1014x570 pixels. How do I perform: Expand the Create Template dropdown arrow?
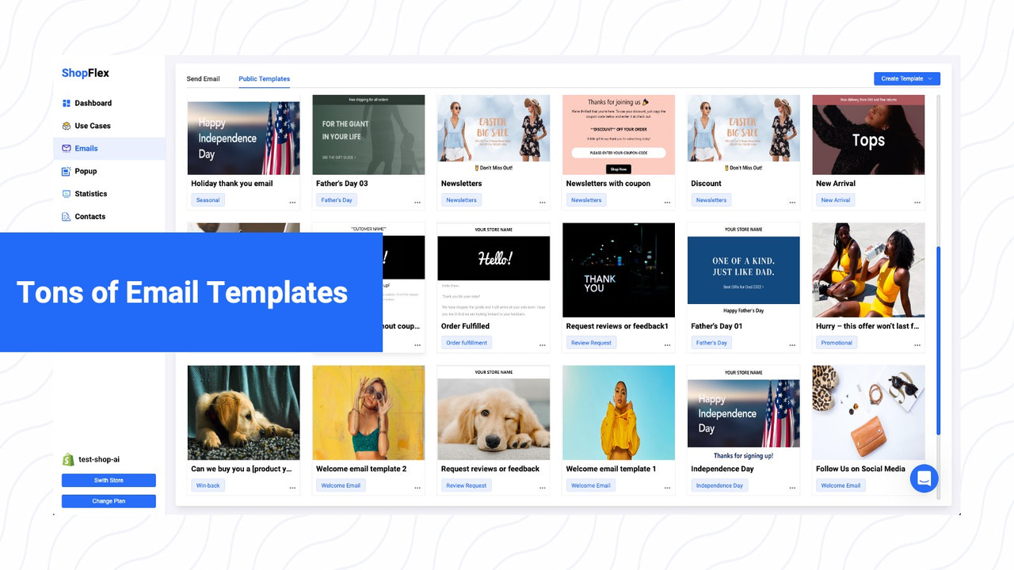coord(932,78)
